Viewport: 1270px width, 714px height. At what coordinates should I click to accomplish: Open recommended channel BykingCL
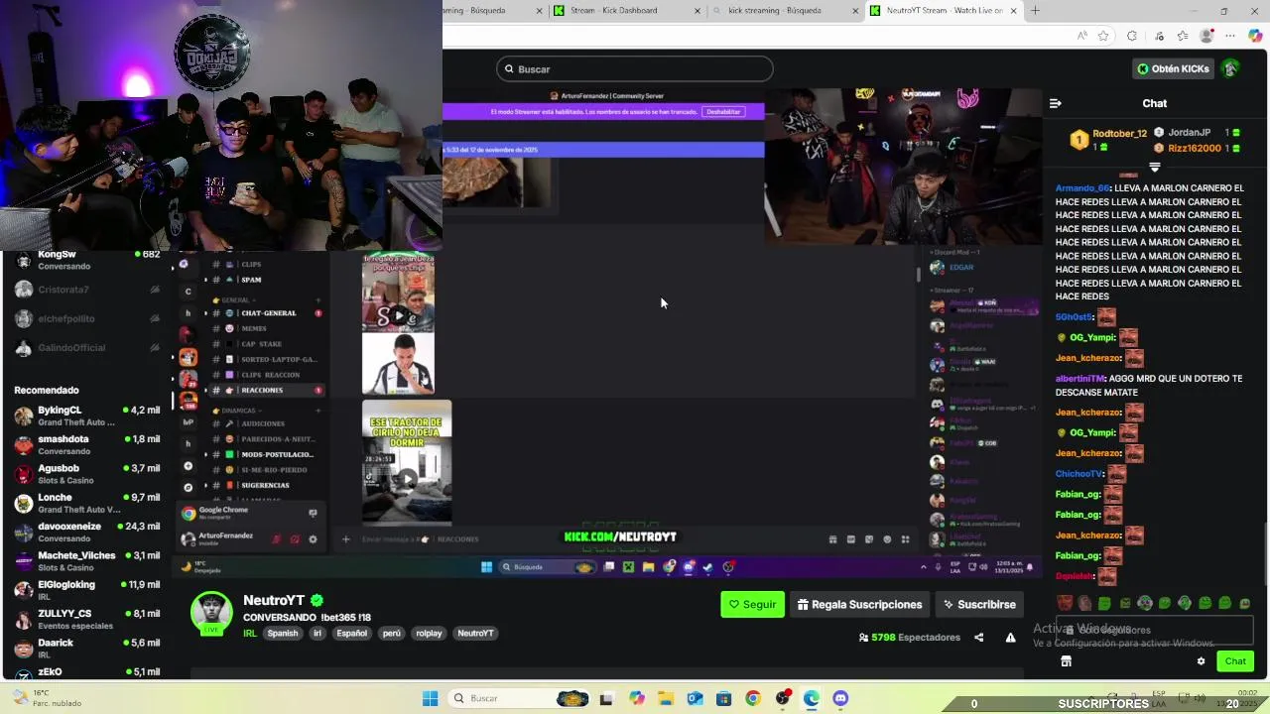point(87,416)
